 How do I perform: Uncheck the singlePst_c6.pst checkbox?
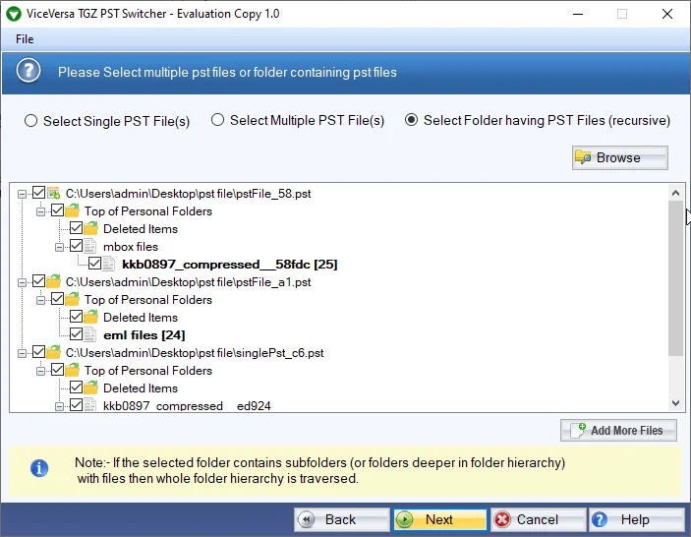coord(38,352)
